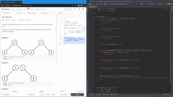Submit the LeetCode solution
The image size is (173, 97).
tap(77, 95)
